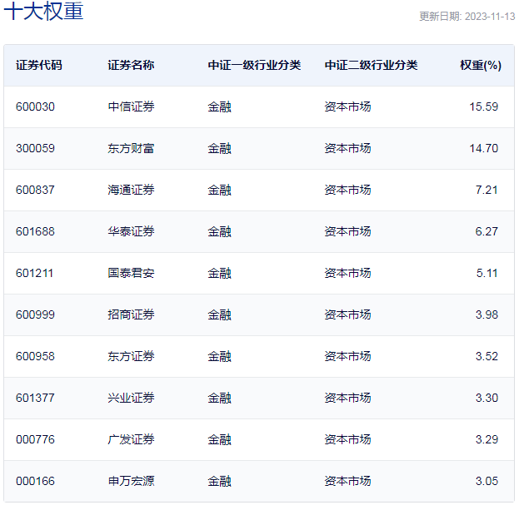
Task: Click 金融 in the 海通证券 row
Action: (x=219, y=190)
